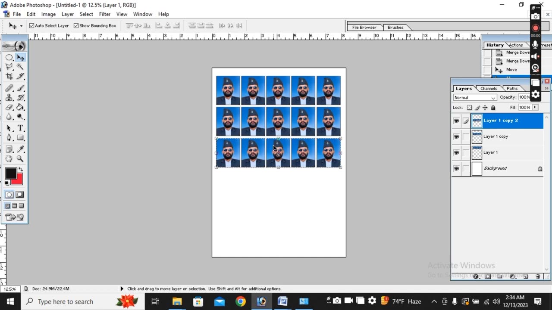The image size is (552, 310).
Task: Click the background red color swatch
Action: click(19, 180)
